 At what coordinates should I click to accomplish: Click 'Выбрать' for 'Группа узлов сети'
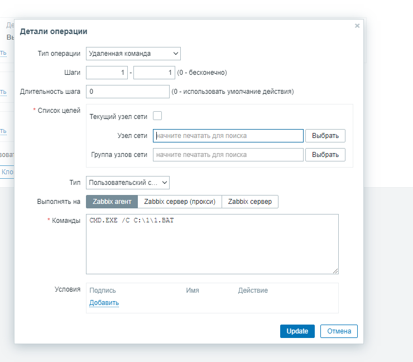point(325,155)
